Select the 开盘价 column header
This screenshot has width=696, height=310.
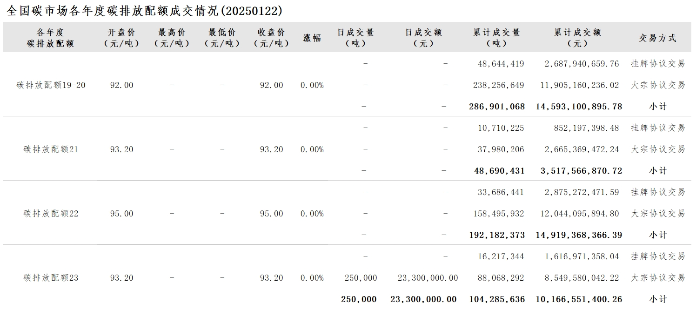pyautogui.click(x=121, y=38)
